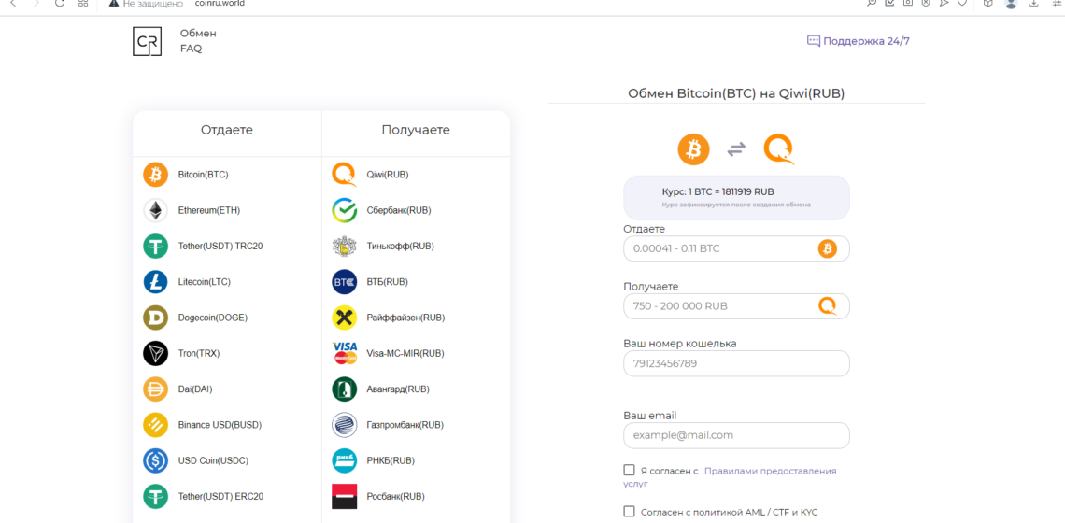This screenshot has width=1065, height=523.
Task: Choose the Ethereum(ETH) diamond icon
Action: click(x=155, y=210)
